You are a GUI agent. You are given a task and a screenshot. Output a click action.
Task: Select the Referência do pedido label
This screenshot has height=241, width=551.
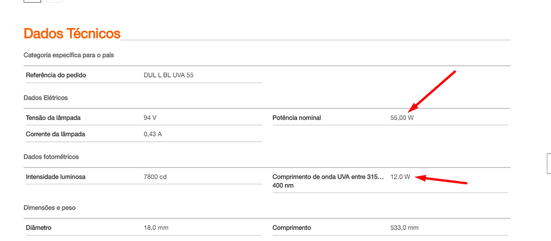coord(56,75)
